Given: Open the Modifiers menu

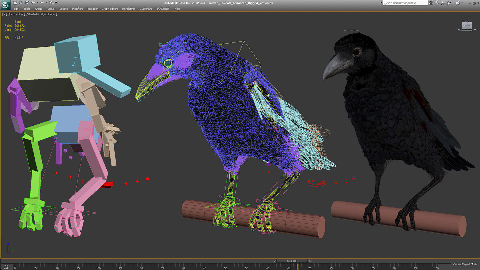Looking at the screenshot, I should (x=77, y=9).
